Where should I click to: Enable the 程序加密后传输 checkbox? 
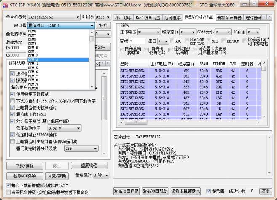pos(170,50)
